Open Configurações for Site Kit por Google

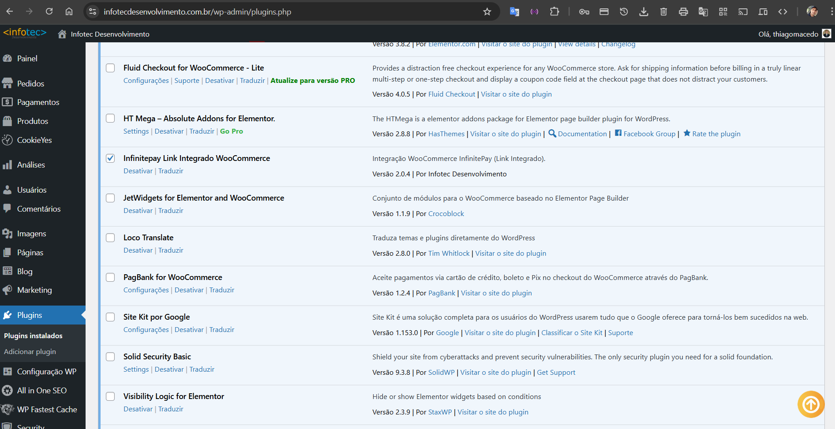click(x=146, y=330)
